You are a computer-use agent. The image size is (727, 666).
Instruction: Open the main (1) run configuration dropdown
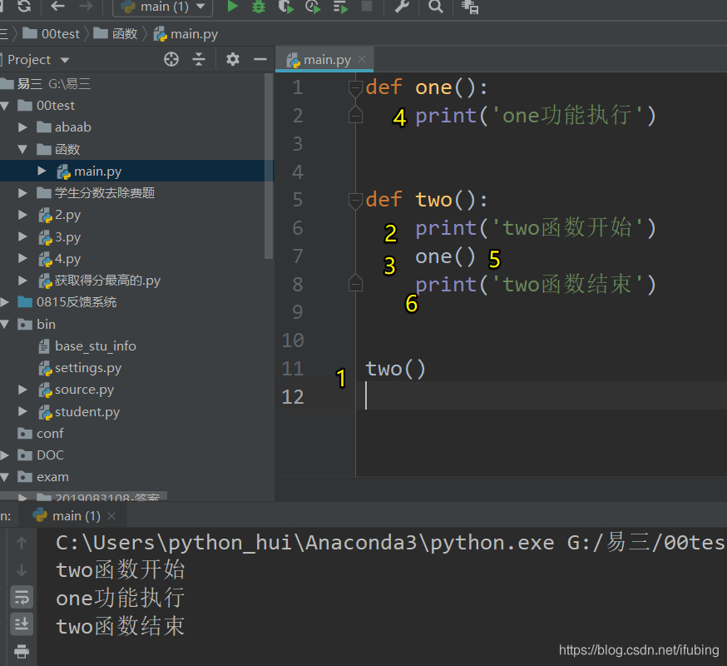point(163,7)
